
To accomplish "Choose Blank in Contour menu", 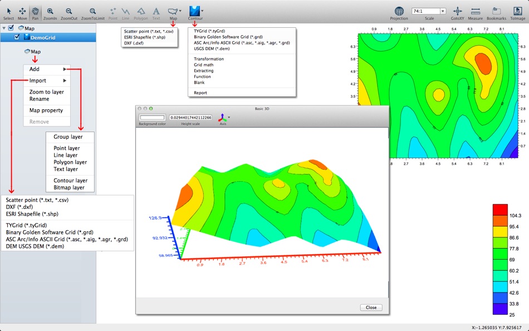I will pos(199,82).
